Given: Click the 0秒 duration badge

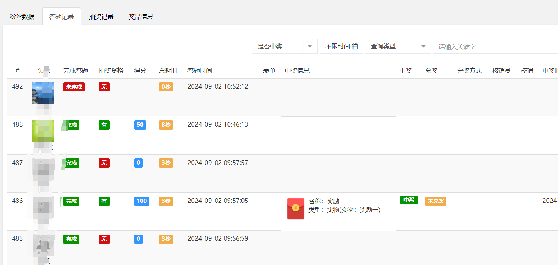Looking at the screenshot, I should coord(166,87).
